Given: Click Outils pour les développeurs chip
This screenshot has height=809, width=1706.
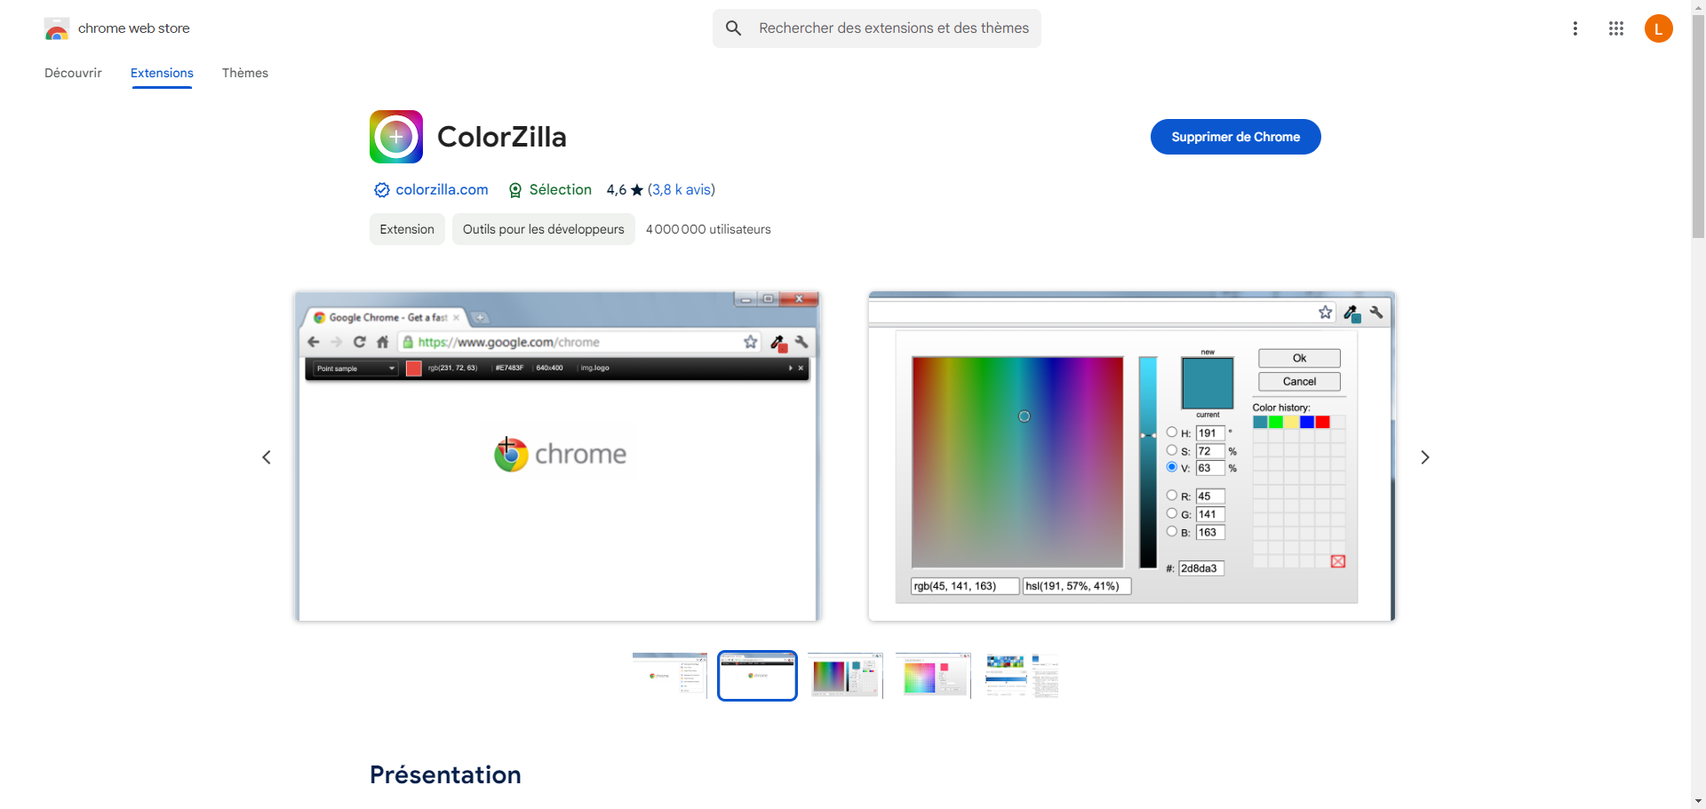Looking at the screenshot, I should click(543, 229).
